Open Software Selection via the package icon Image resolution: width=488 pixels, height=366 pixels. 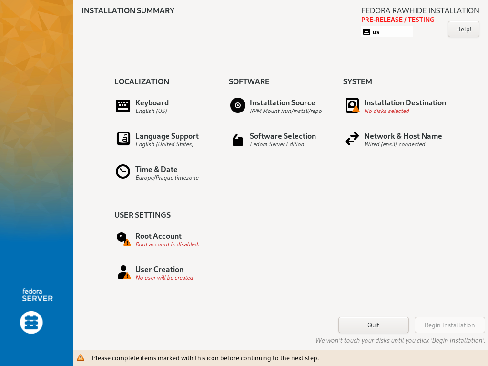pos(237,140)
